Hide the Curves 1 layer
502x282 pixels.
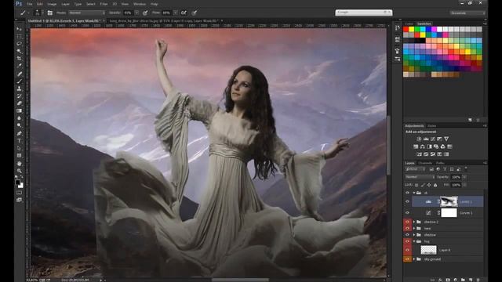pos(407,212)
